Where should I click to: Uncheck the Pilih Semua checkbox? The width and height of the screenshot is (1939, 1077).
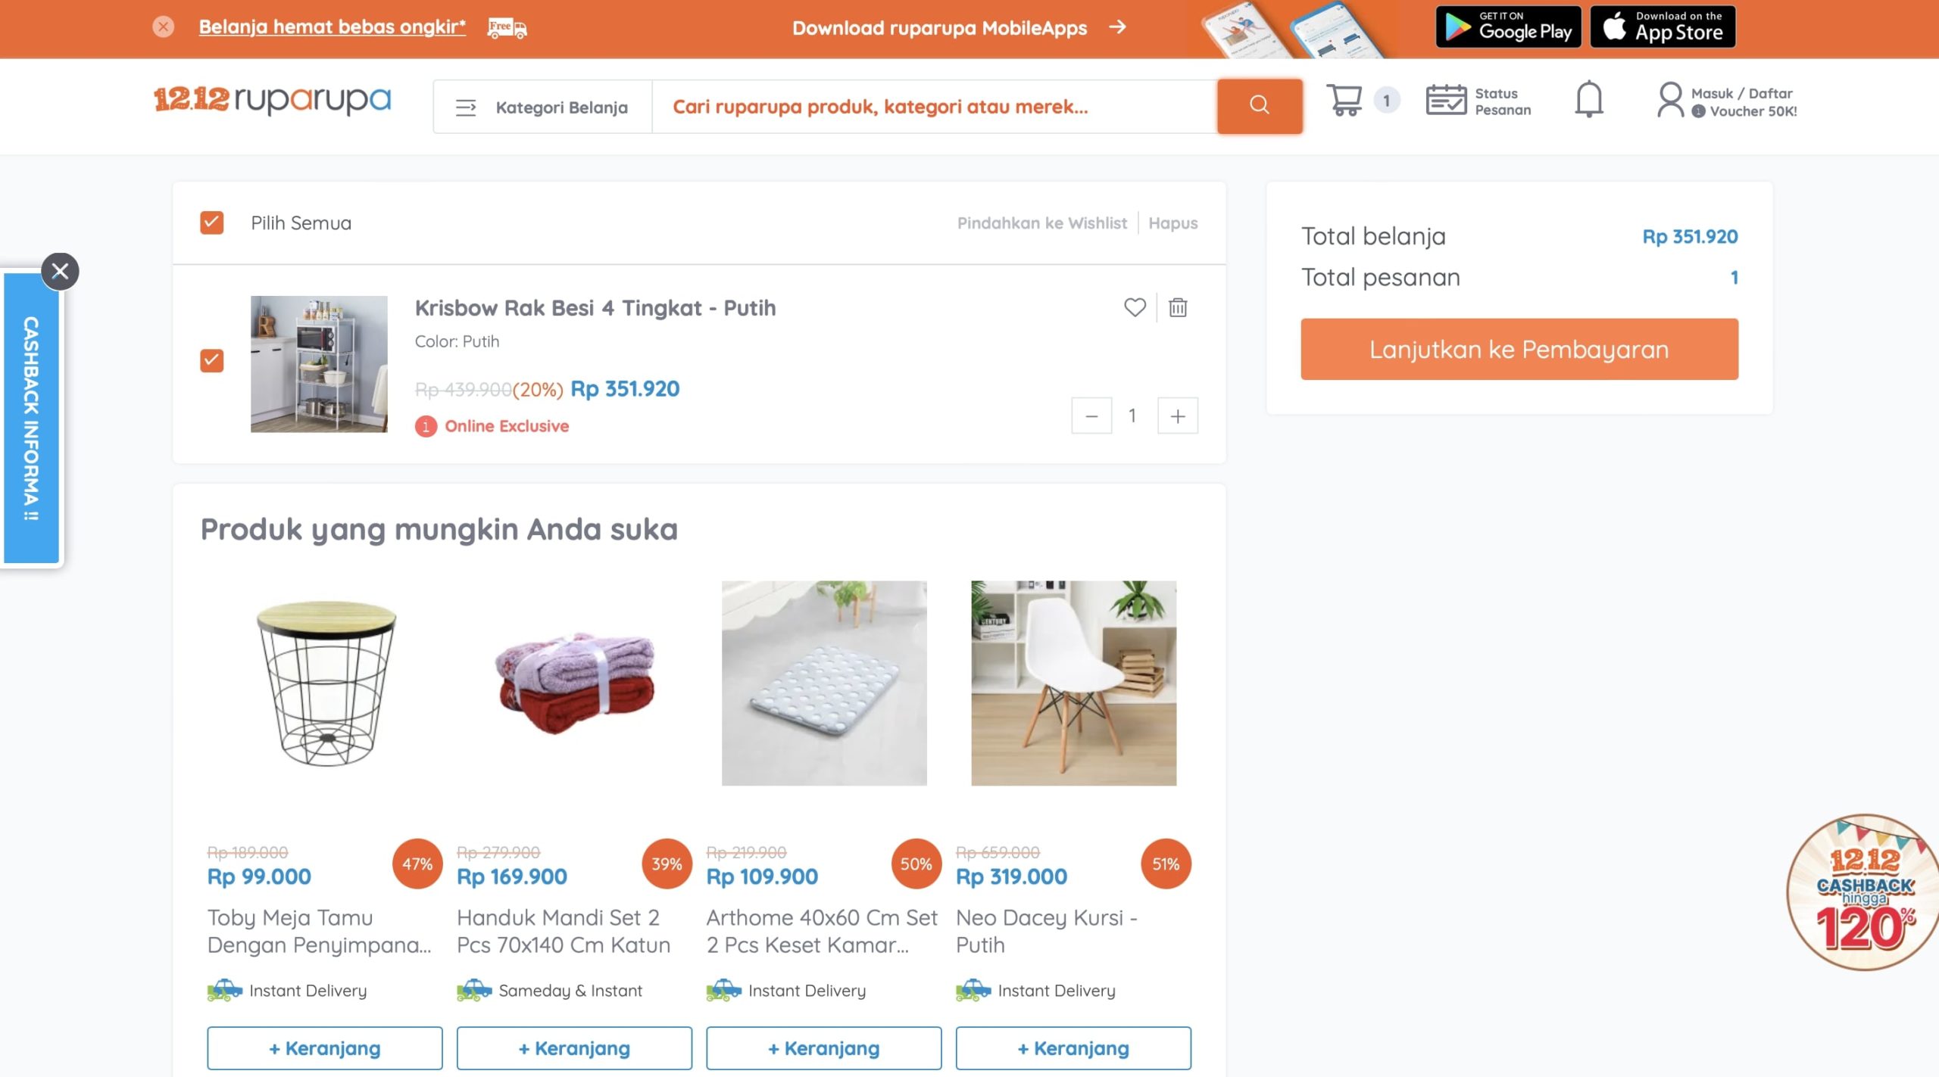click(x=212, y=223)
